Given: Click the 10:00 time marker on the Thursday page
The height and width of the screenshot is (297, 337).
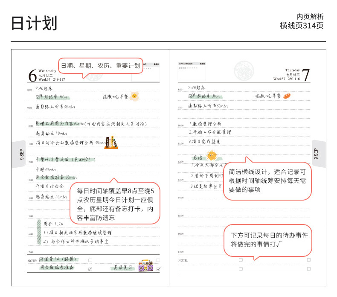Looking at the screenshot, I should 181,125.
